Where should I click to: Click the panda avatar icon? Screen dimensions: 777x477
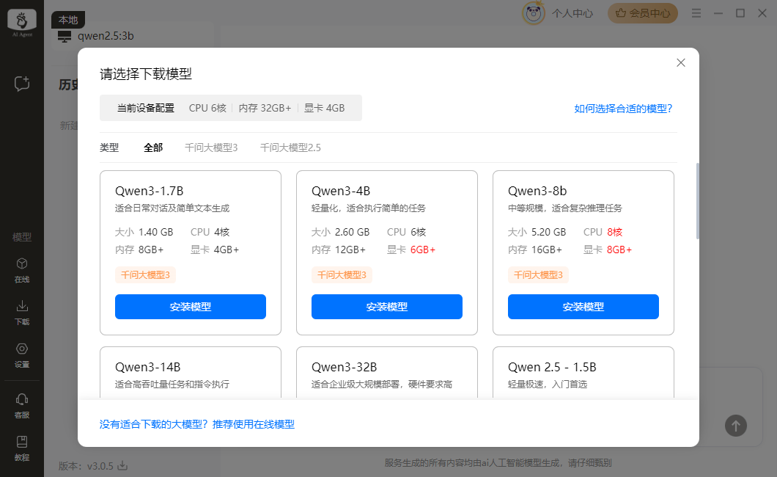533,12
